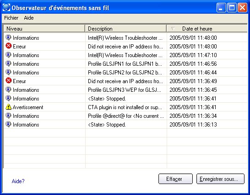Select the Profile GLSJPN3 WEP event row
The image size is (250, 195).
click(x=125, y=90)
